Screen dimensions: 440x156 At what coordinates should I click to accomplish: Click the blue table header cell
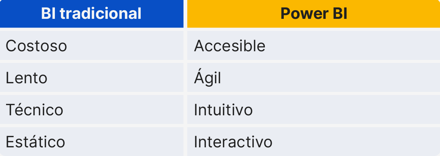point(91,14)
